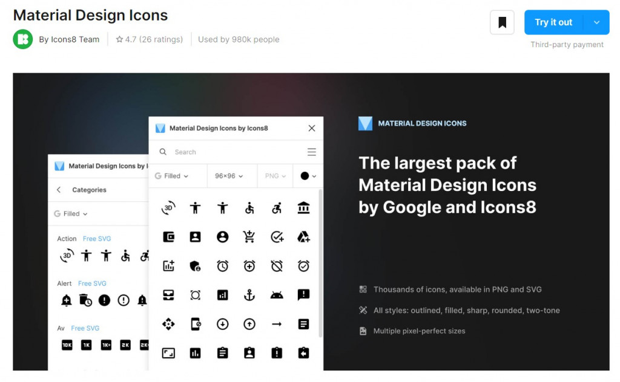Pick the add to Drive icon
This screenshot has height=382, width=620.
click(303, 237)
